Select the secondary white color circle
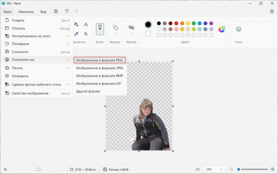 (148, 33)
